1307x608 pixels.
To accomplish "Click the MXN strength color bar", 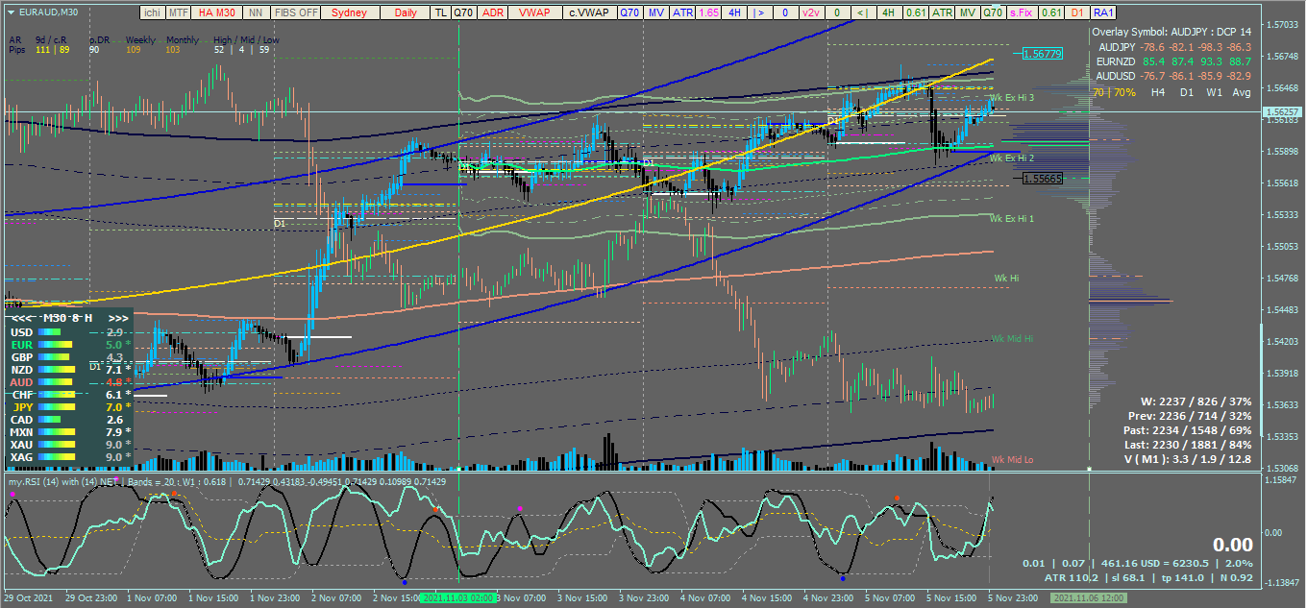I will pos(56,432).
